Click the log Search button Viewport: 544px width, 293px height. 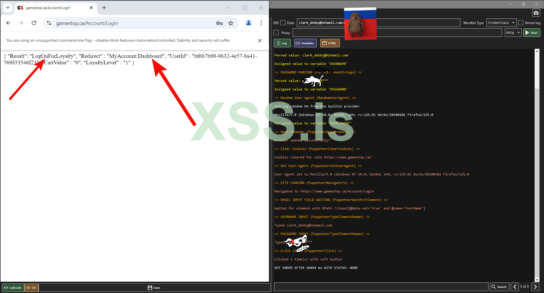pyautogui.click(x=500, y=287)
